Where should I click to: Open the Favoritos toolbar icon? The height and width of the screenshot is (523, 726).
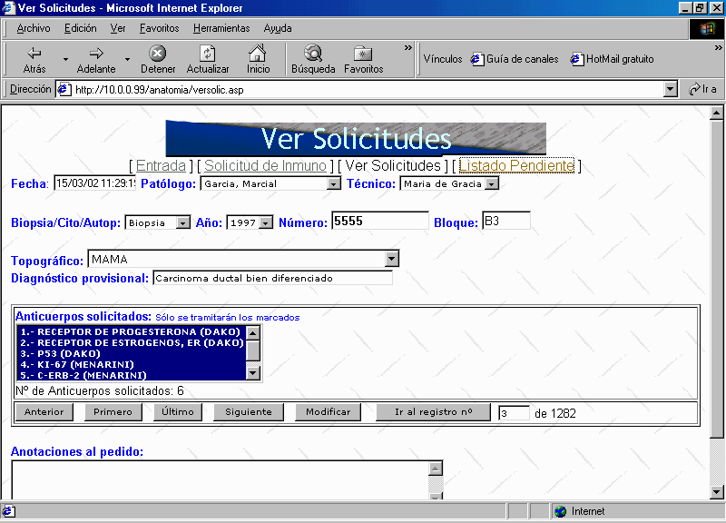tap(363, 54)
